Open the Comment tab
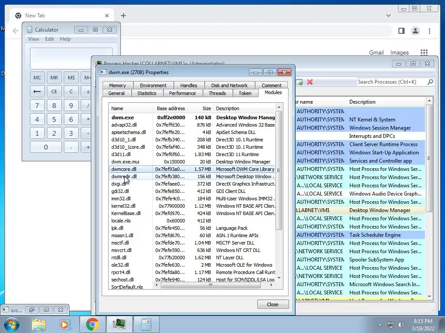Image resolution: width=445 pixels, height=333 pixels. [x=271, y=85]
